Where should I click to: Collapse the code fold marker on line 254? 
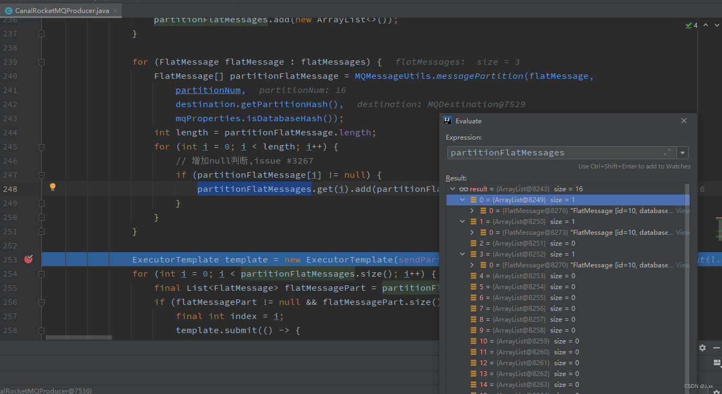(x=41, y=274)
